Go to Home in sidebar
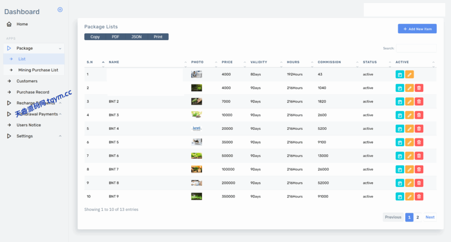This screenshot has width=451, height=242. (x=22, y=24)
